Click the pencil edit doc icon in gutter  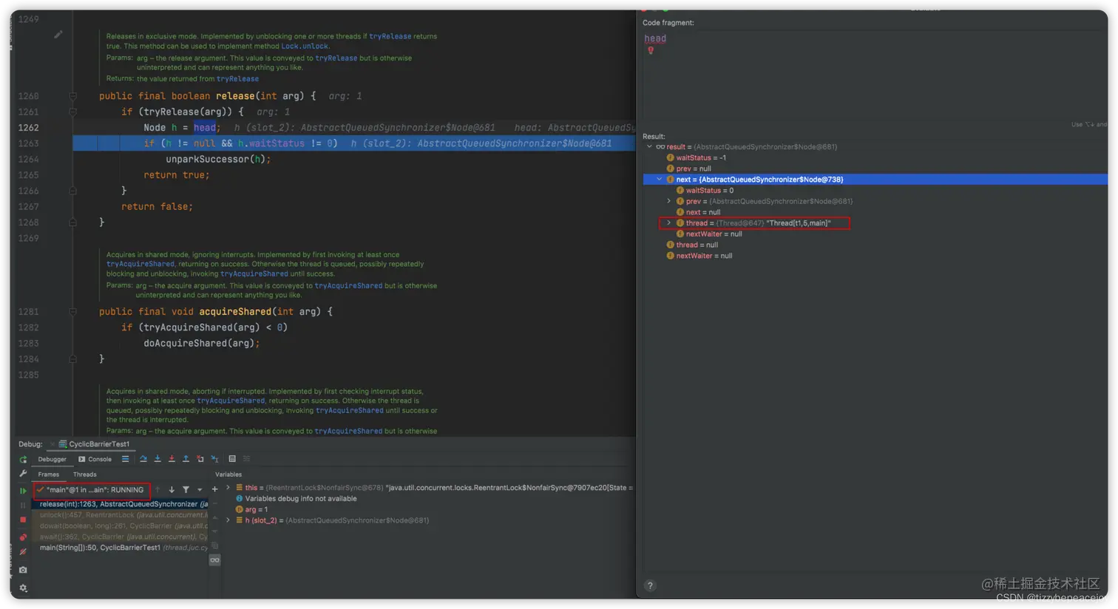[58, 34]
